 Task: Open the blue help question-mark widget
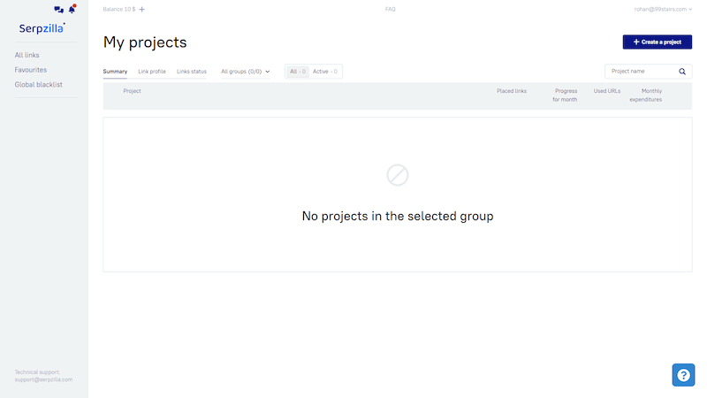pyautogui.click(x=683, y=375)
